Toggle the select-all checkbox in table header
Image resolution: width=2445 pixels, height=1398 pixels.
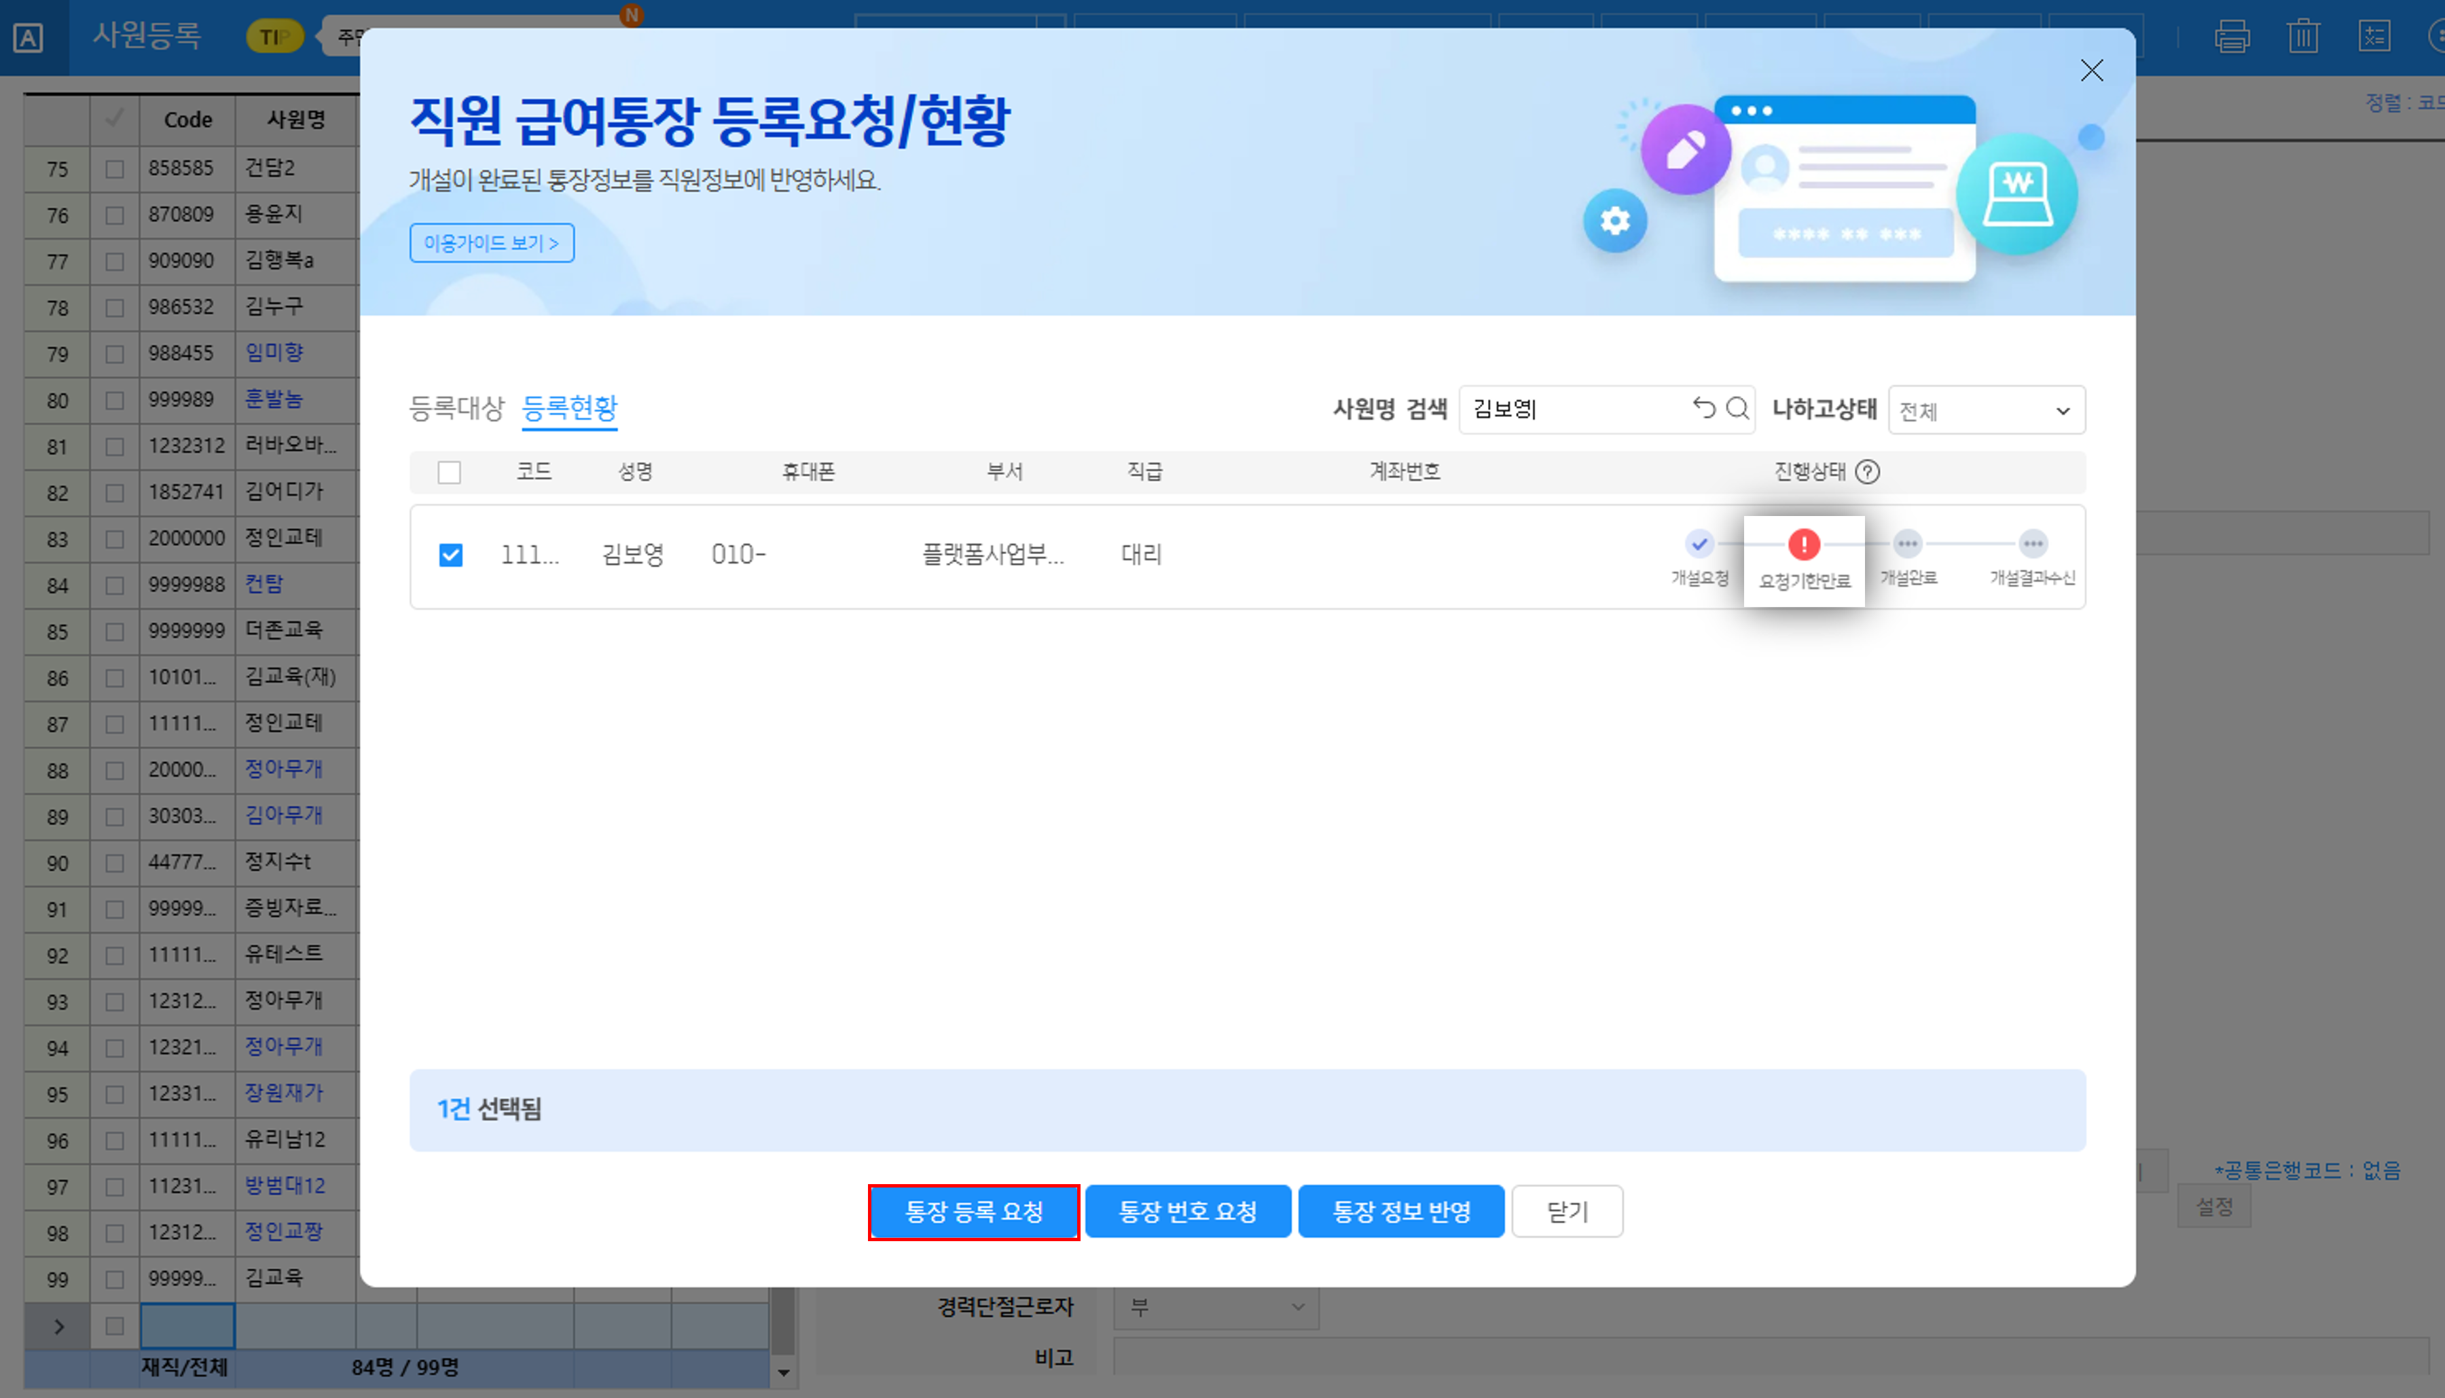click(x=448, y=473)
